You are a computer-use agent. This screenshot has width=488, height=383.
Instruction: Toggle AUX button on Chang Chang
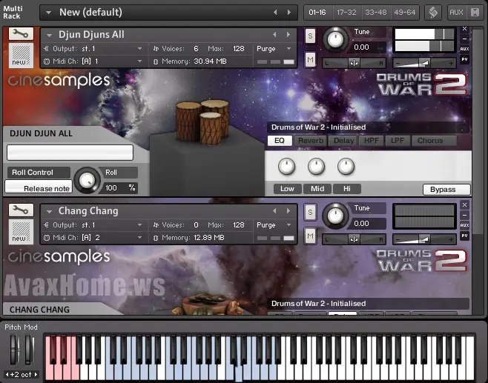tap(464, 225)
